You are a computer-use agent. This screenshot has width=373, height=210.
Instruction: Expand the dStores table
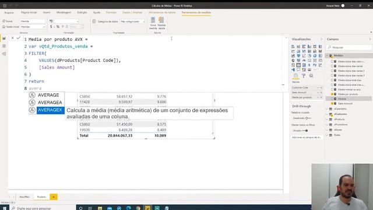click(327, 129)
